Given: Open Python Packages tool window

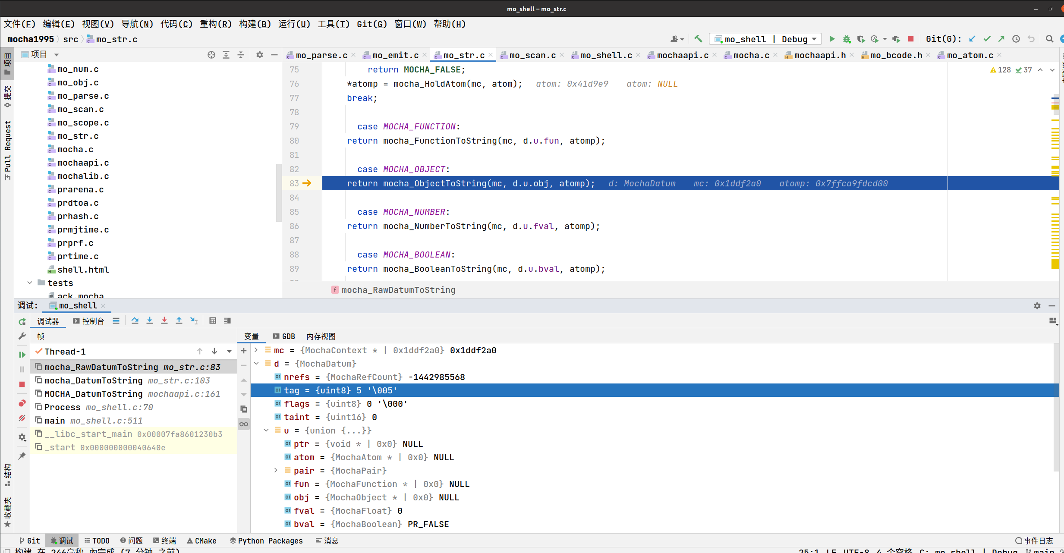Looking at the screenshot, I should pyautogui.click(x=266, y=540).
